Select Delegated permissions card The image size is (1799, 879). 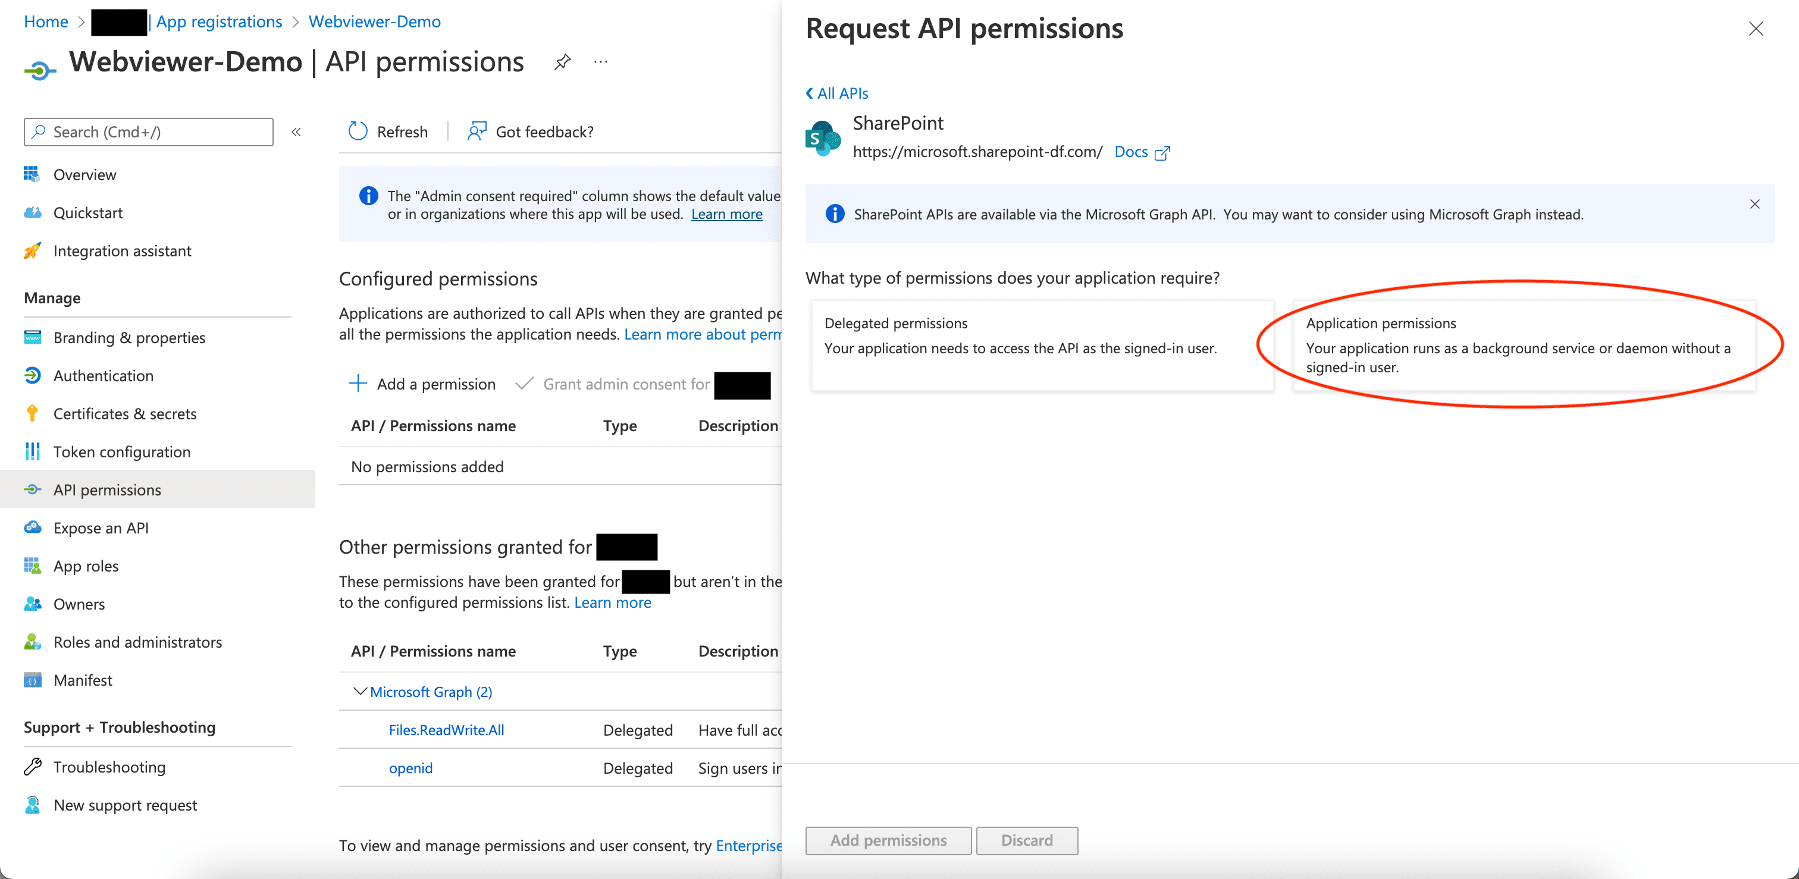[x=1042, y=345]
